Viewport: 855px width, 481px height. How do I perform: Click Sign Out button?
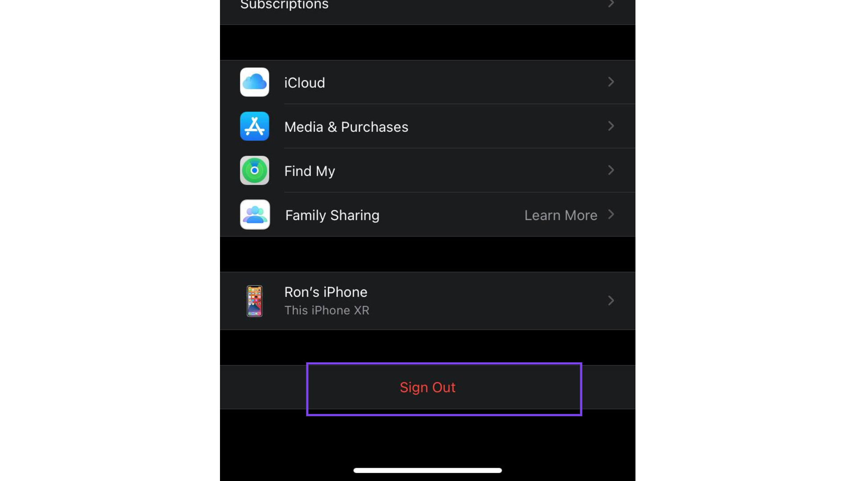click(427, 387)
